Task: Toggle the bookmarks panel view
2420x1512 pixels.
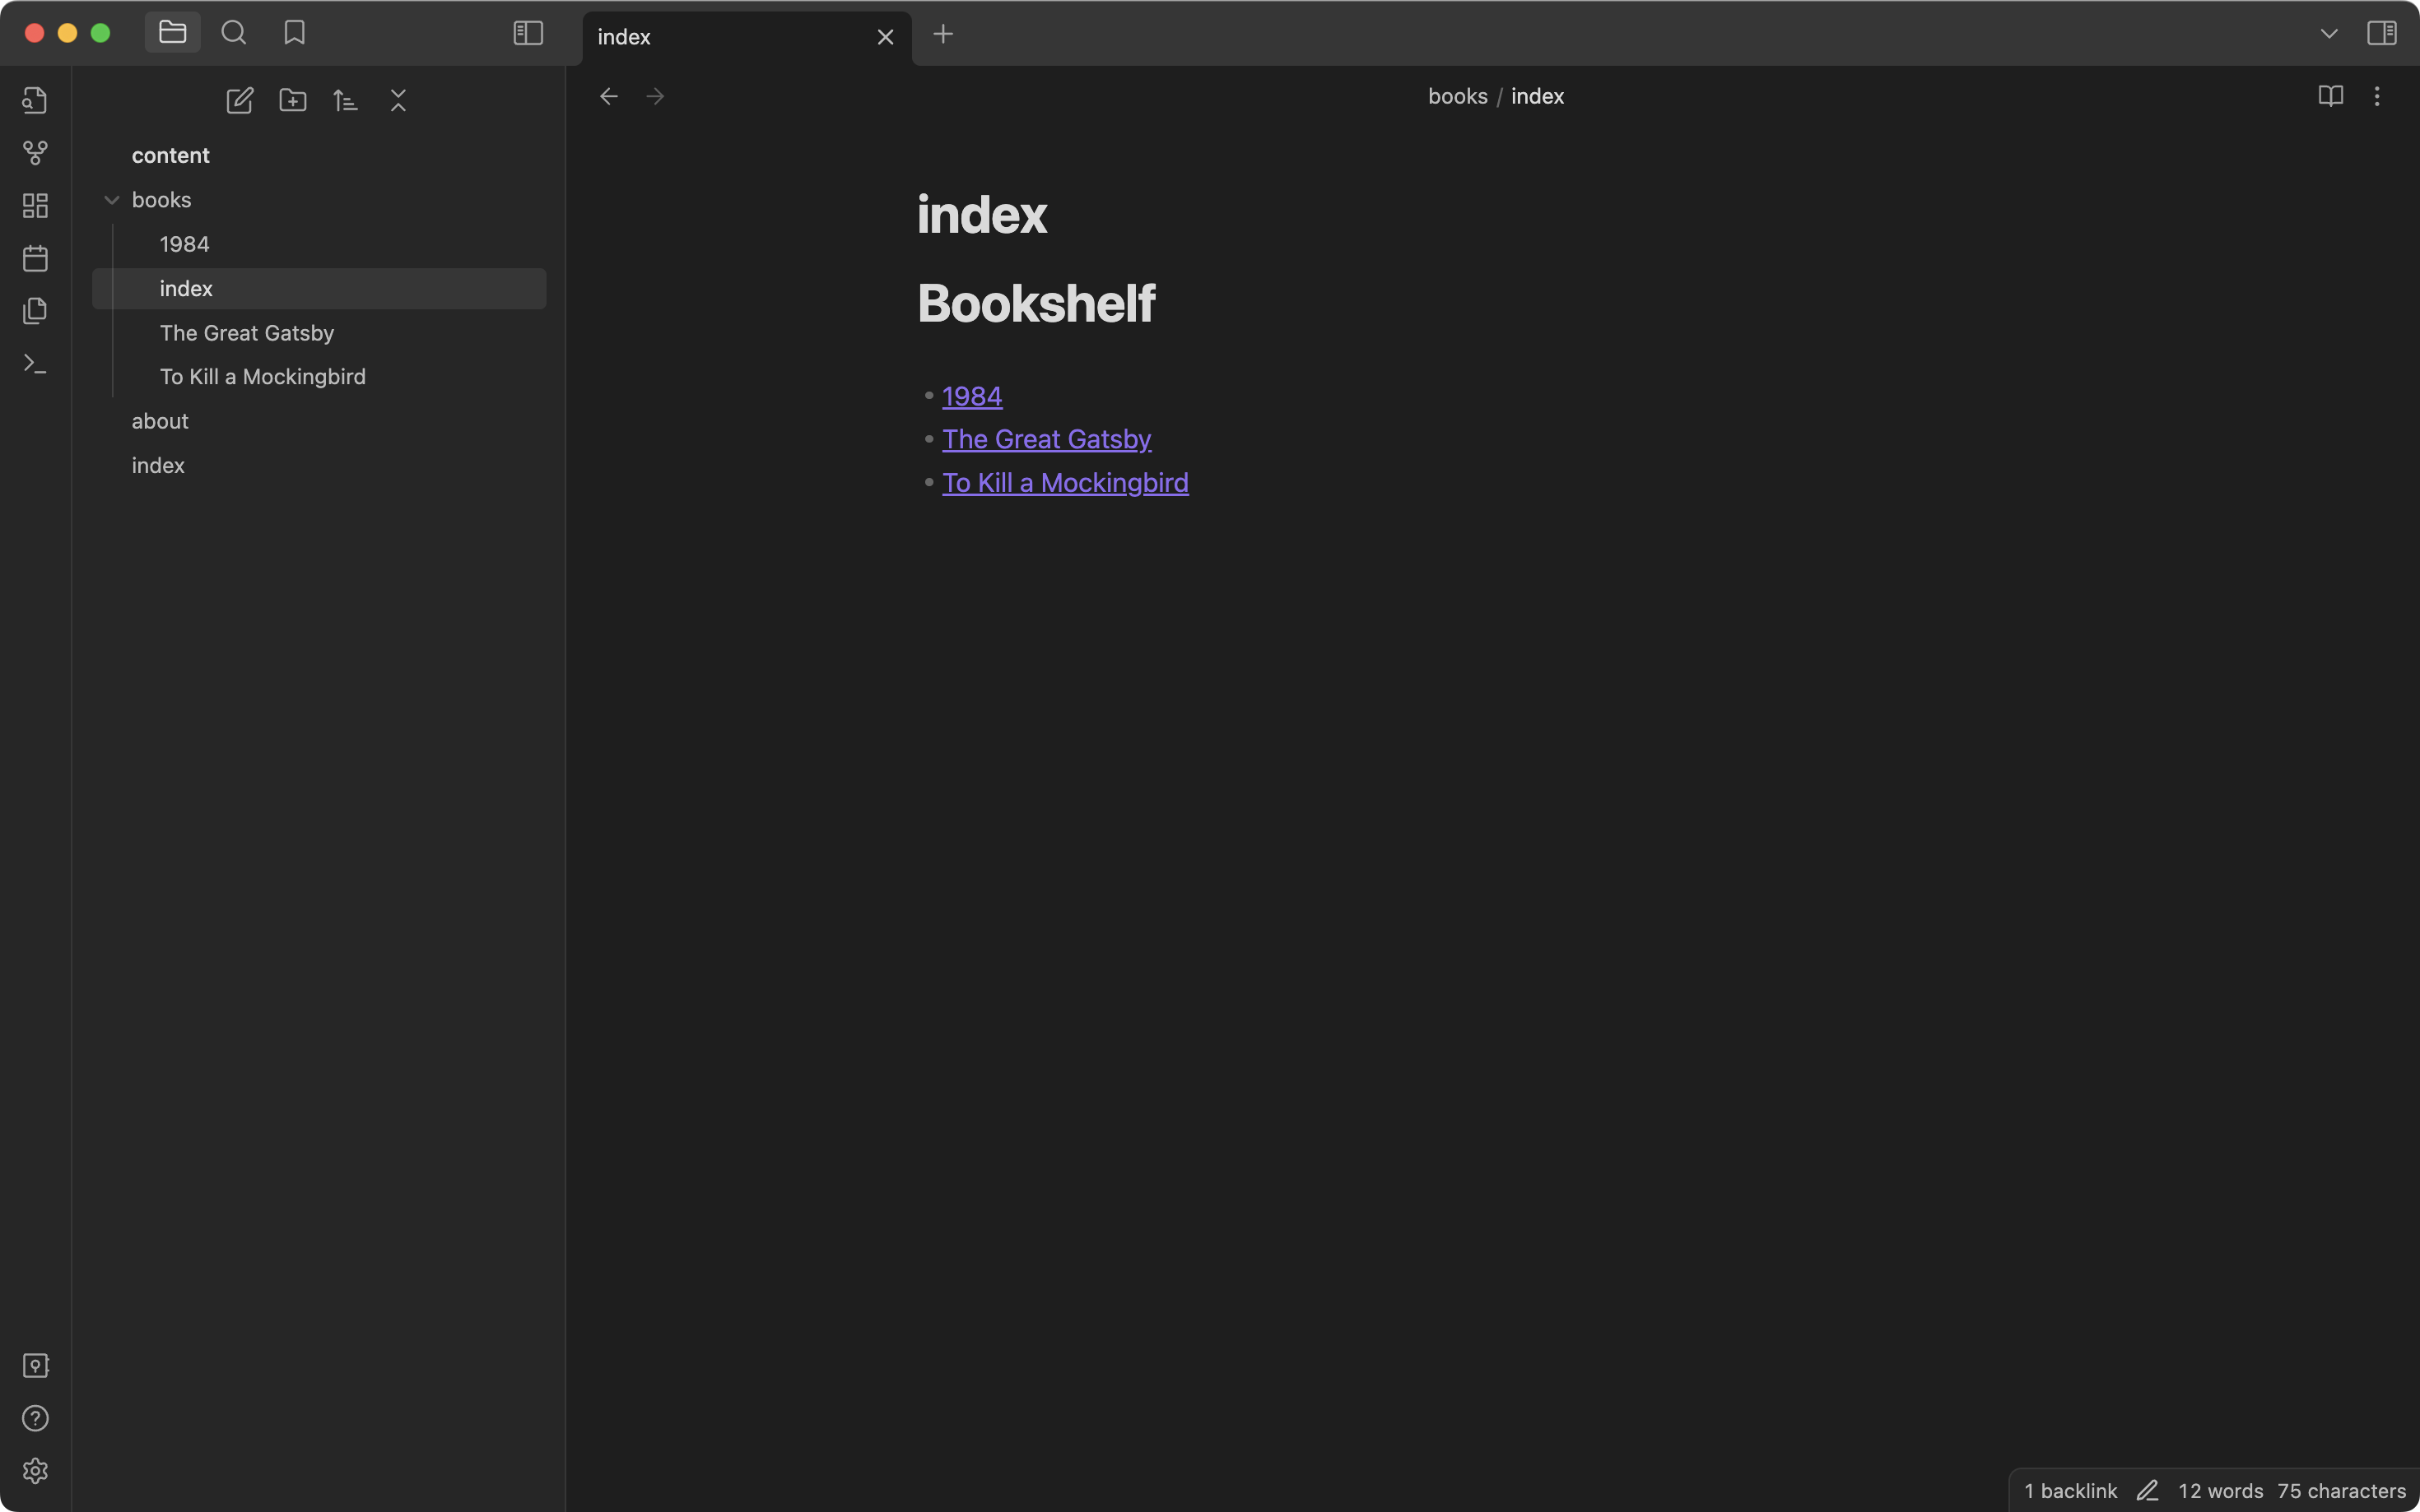Action: (293, 33)
